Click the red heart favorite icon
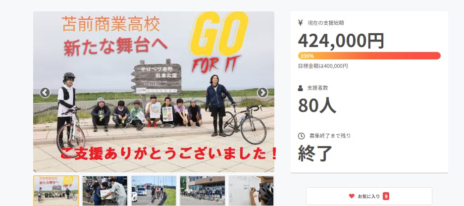This screenshot has width=464, height=206. pyautogui.click(x=352, y=196)
